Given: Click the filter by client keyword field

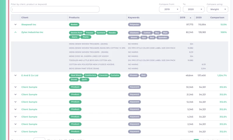Looking at the screenshot, I should coord(55,9).
